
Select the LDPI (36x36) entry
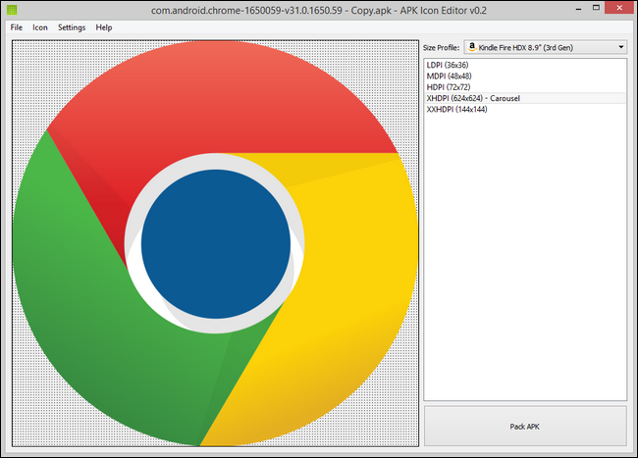pos(525,65)
